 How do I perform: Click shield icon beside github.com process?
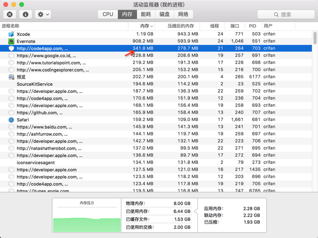pyautogui.click(x=11, y=113)
